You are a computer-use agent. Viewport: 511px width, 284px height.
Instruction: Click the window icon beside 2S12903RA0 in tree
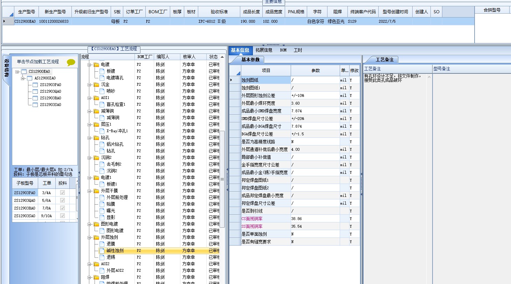(x=35, y=98)
